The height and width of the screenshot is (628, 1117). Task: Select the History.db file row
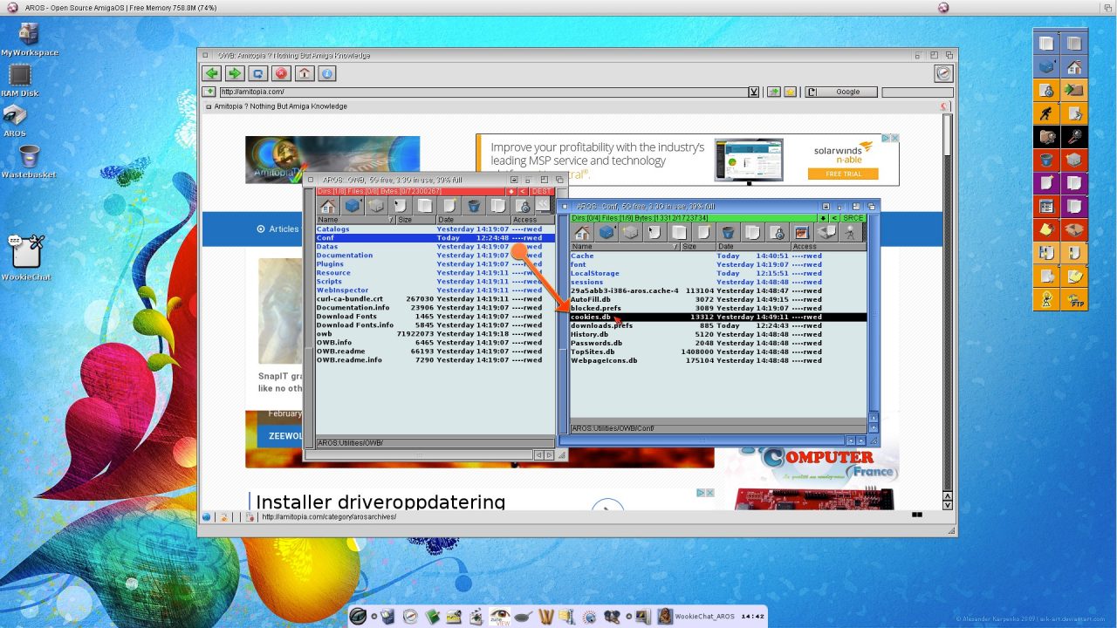pyautogui.click(x=718, y=335)
